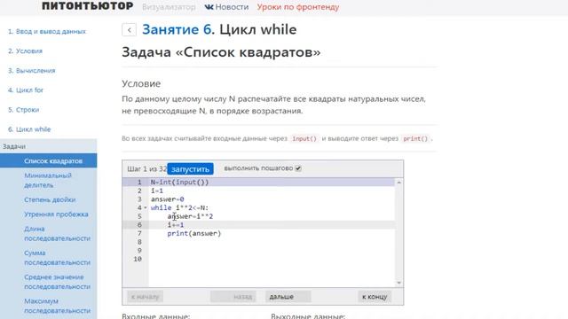Open the Новости menu item
Image resolution: width=568 pixels, height=319 pixels.
pos(232,7)
